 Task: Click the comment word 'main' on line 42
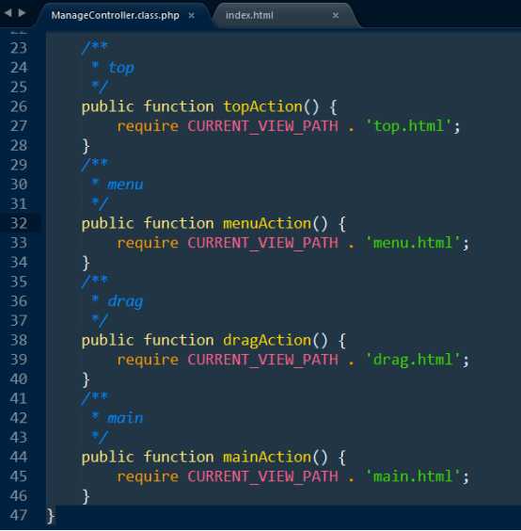(125, 419)
